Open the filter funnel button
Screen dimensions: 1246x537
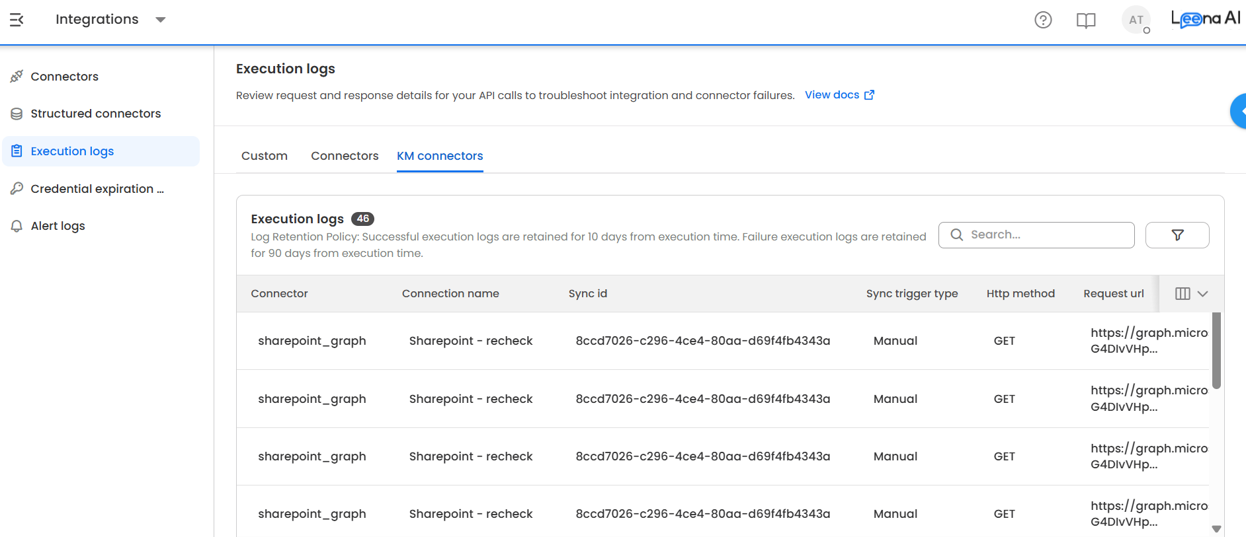[1177, 235]
